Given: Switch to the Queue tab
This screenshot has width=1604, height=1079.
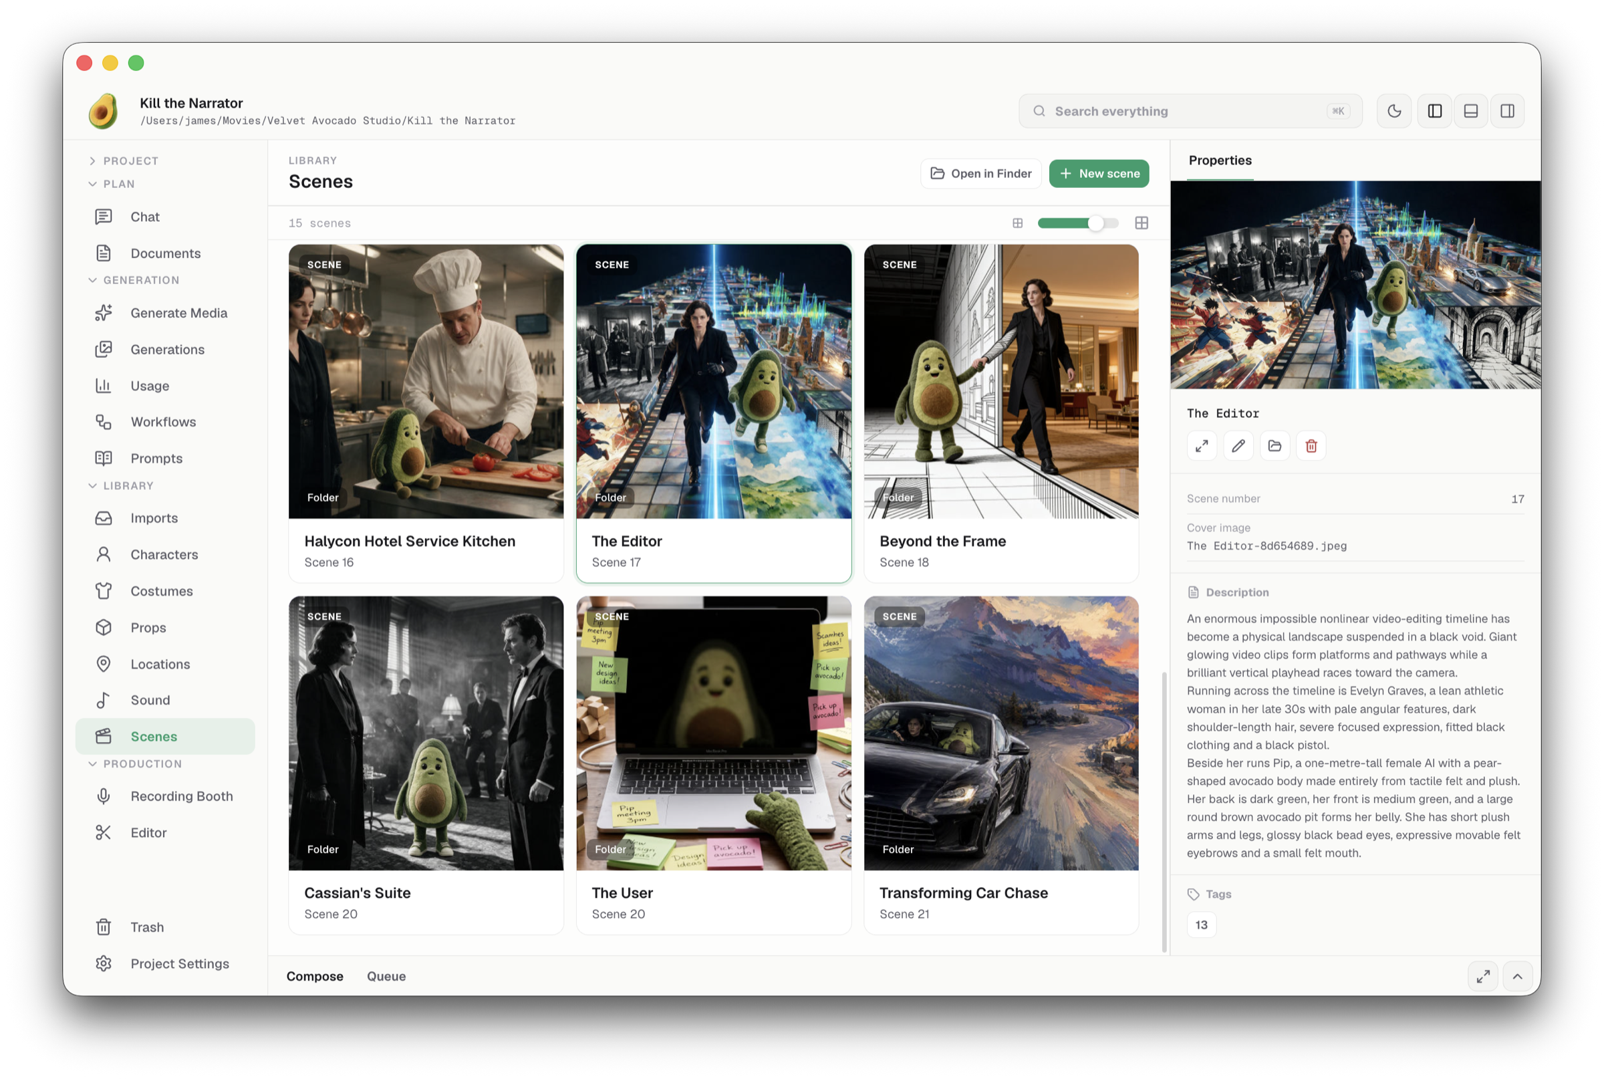Looking at the screenshot, I should pyautogui.click(x=386, y=977).
